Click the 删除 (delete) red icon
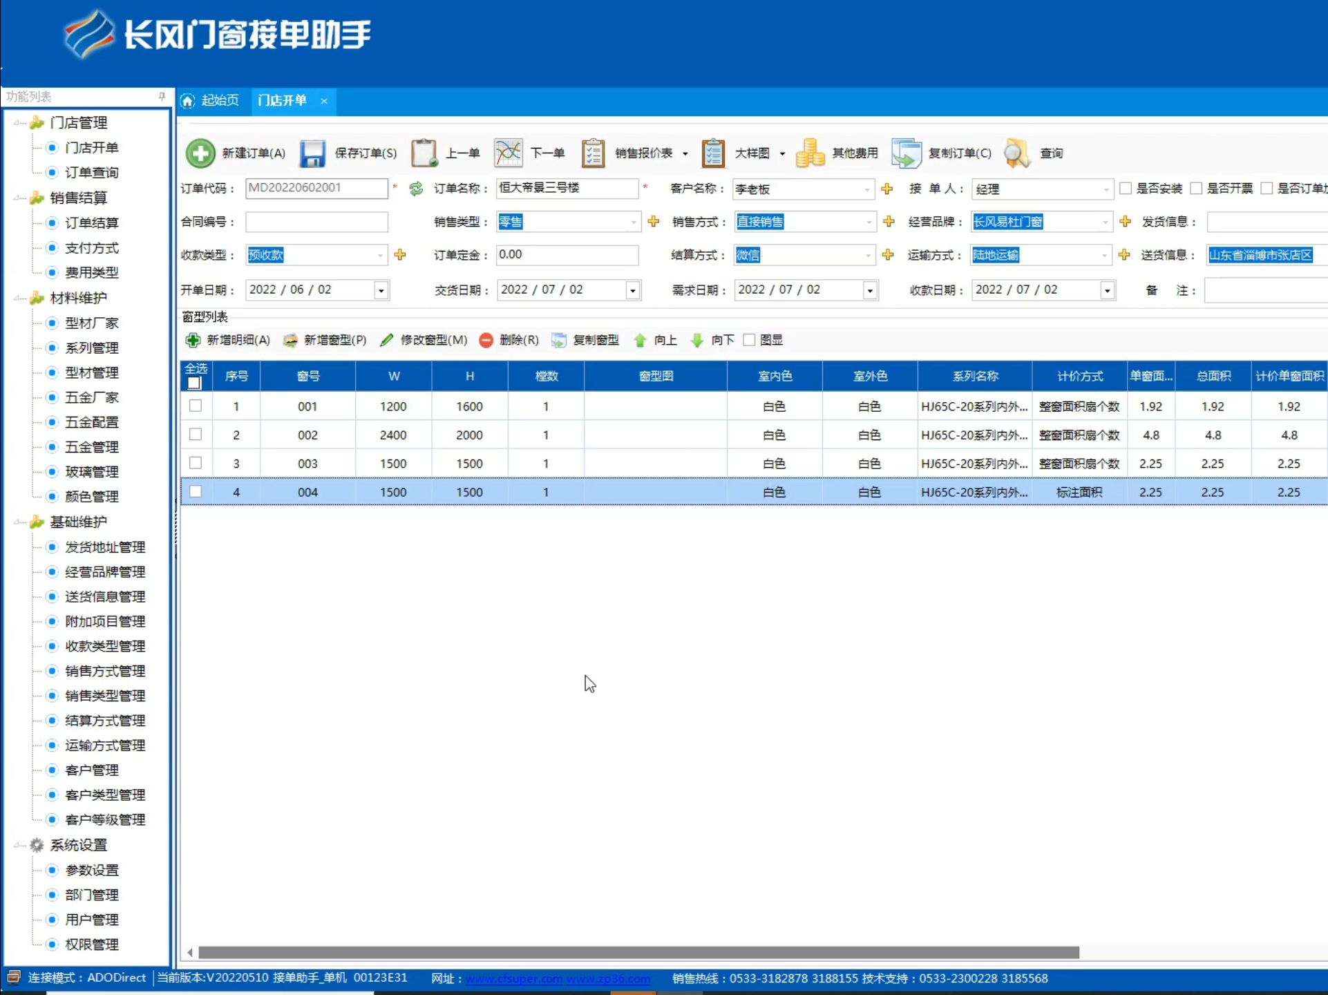1328x995 pixels. coord(486,340)
